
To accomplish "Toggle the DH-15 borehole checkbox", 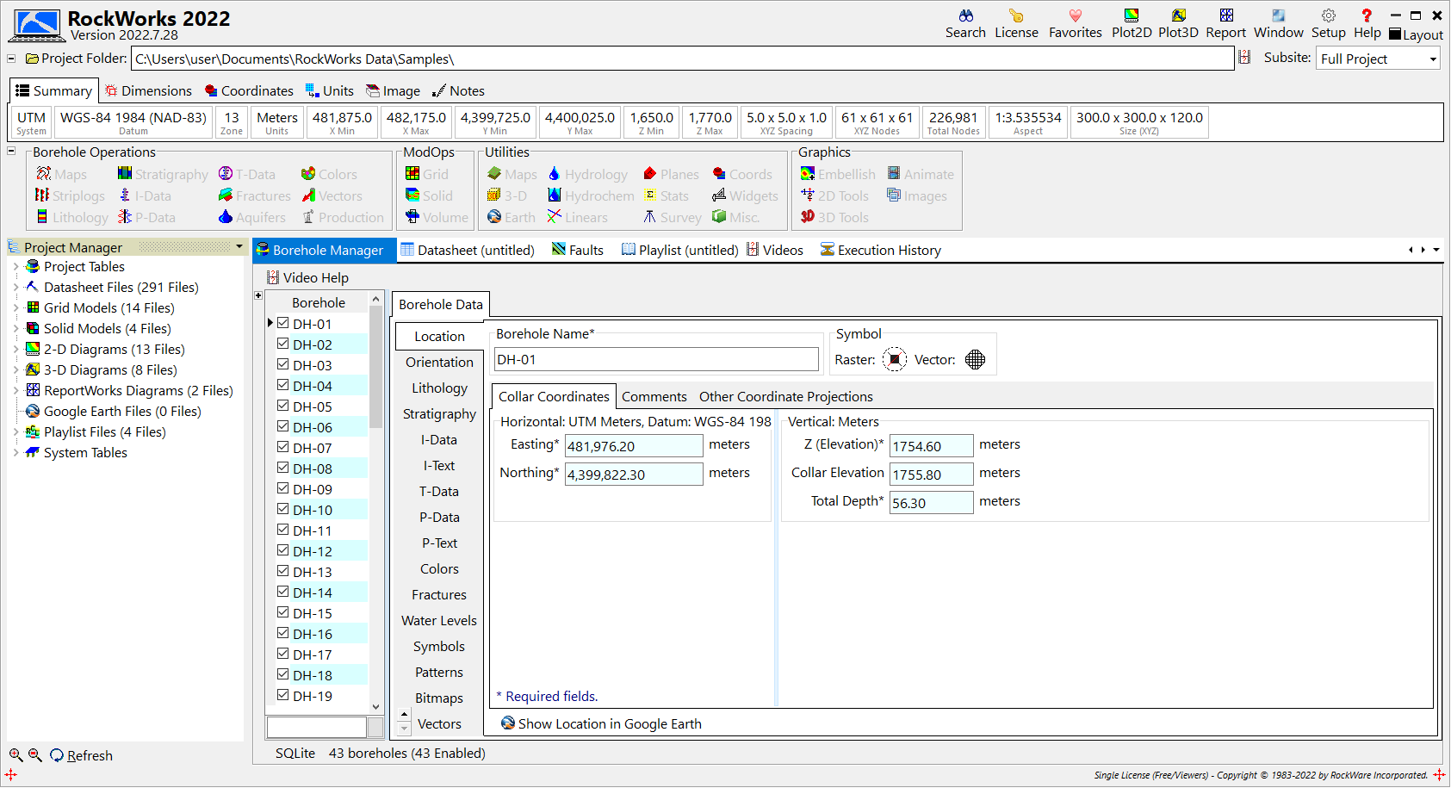I will point(282,612).
